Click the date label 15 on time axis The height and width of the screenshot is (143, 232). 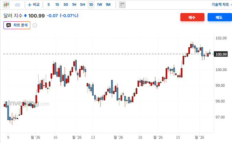(178, 138)
